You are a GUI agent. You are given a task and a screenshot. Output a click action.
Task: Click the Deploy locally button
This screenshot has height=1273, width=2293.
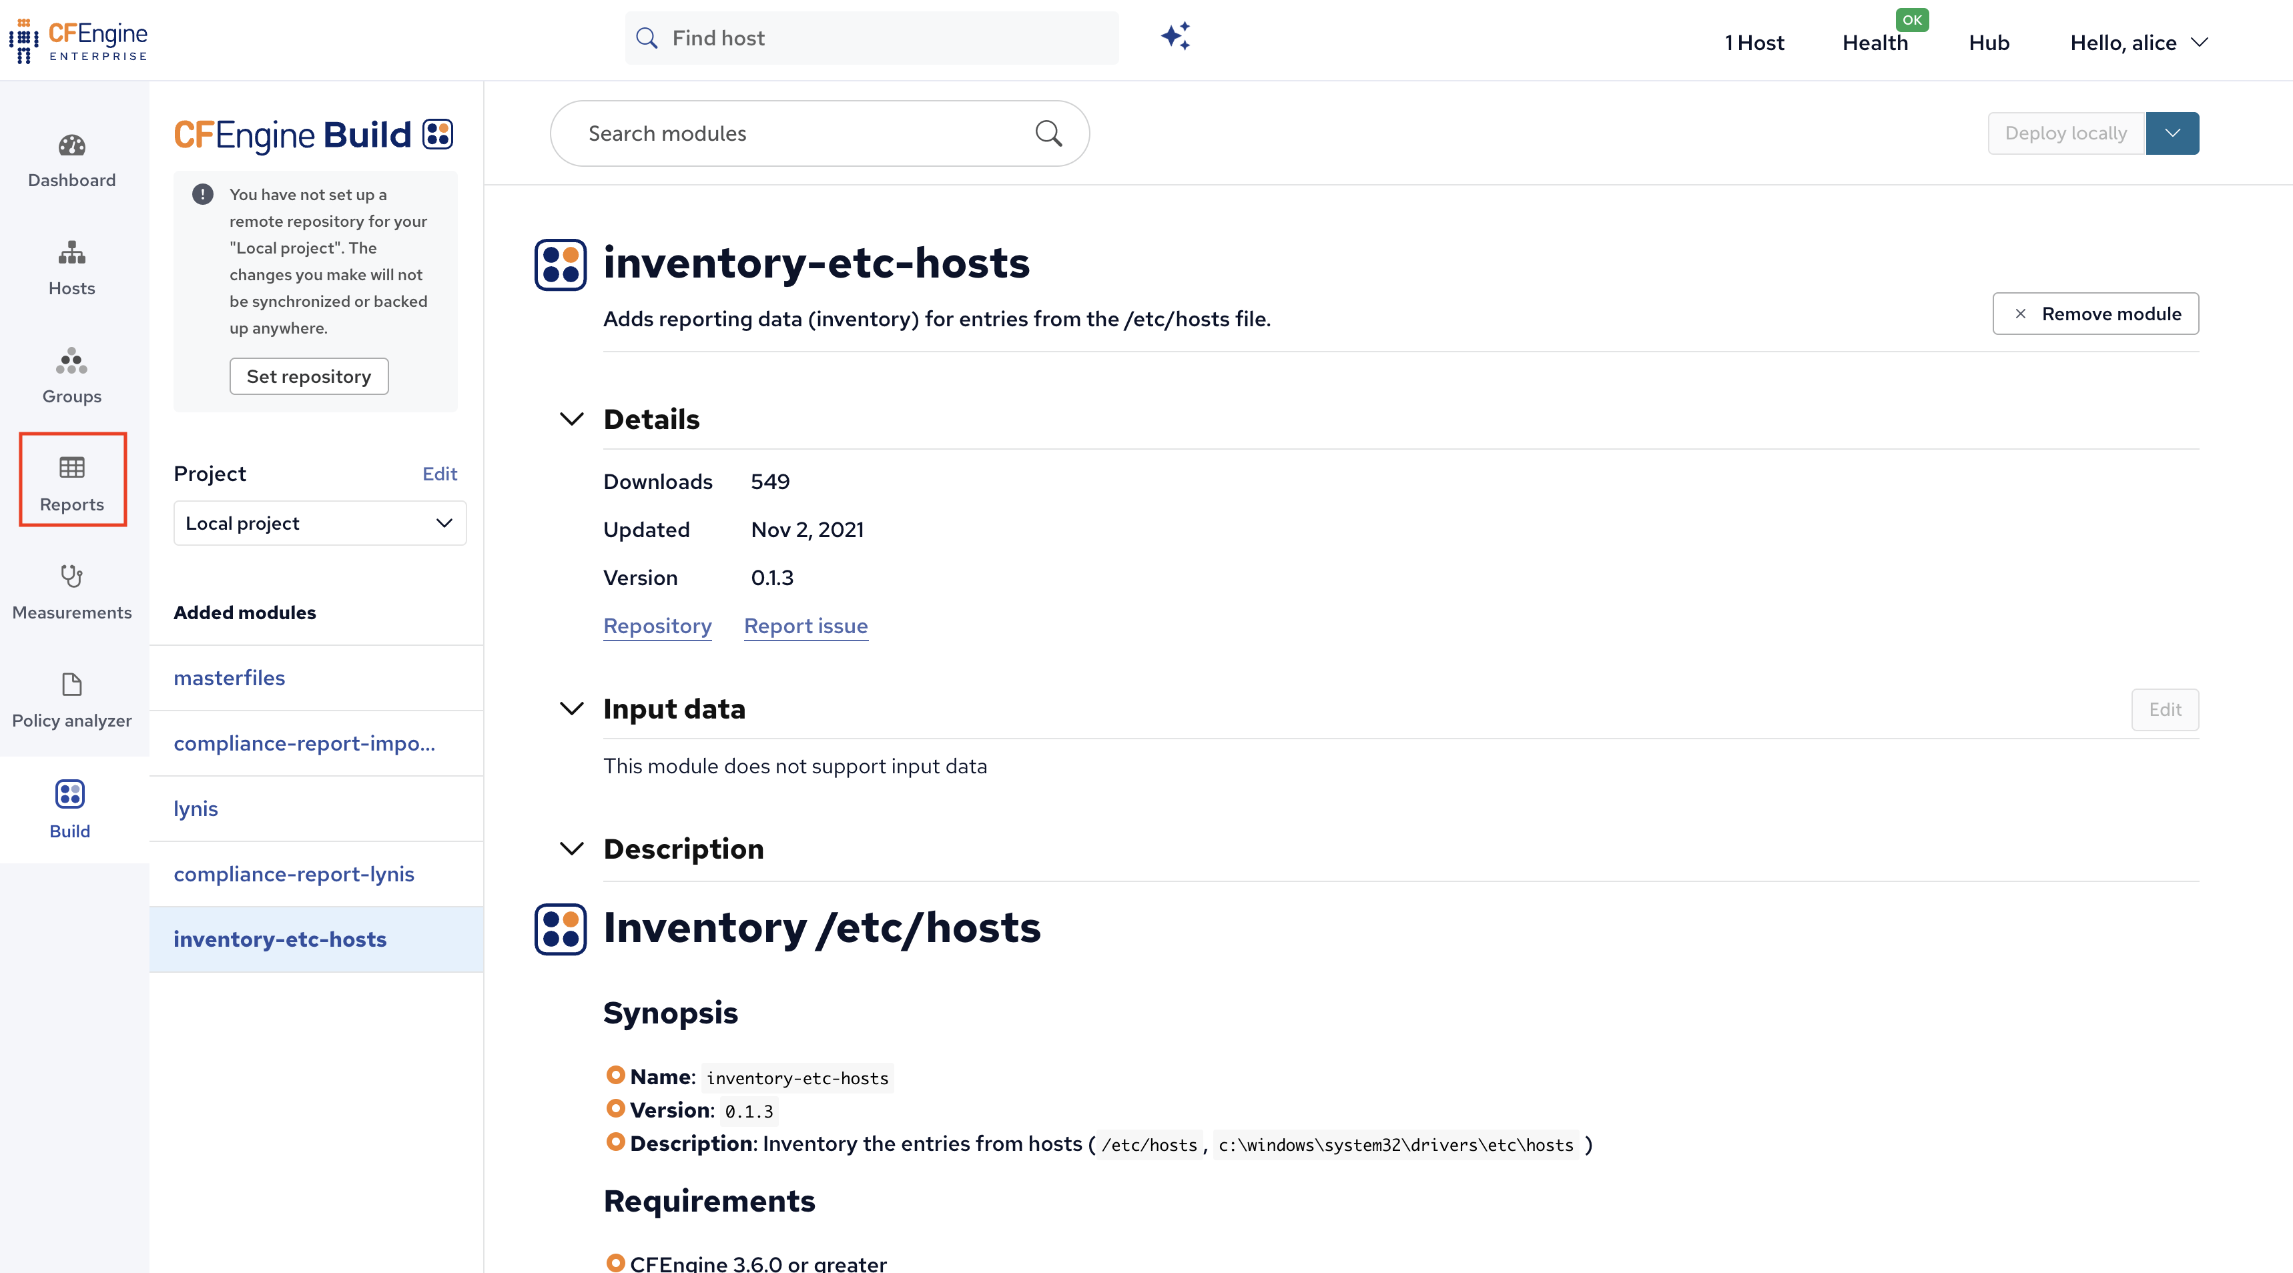(x=2066, y=133)
